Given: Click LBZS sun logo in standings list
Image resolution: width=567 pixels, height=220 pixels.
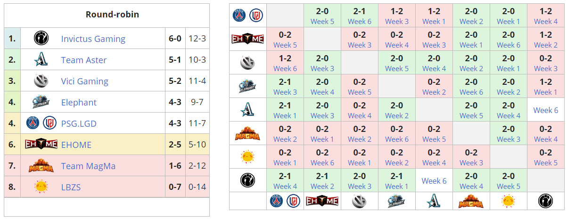Looking at the screenshot, I should pyautogui.click(x=41, y=187).
